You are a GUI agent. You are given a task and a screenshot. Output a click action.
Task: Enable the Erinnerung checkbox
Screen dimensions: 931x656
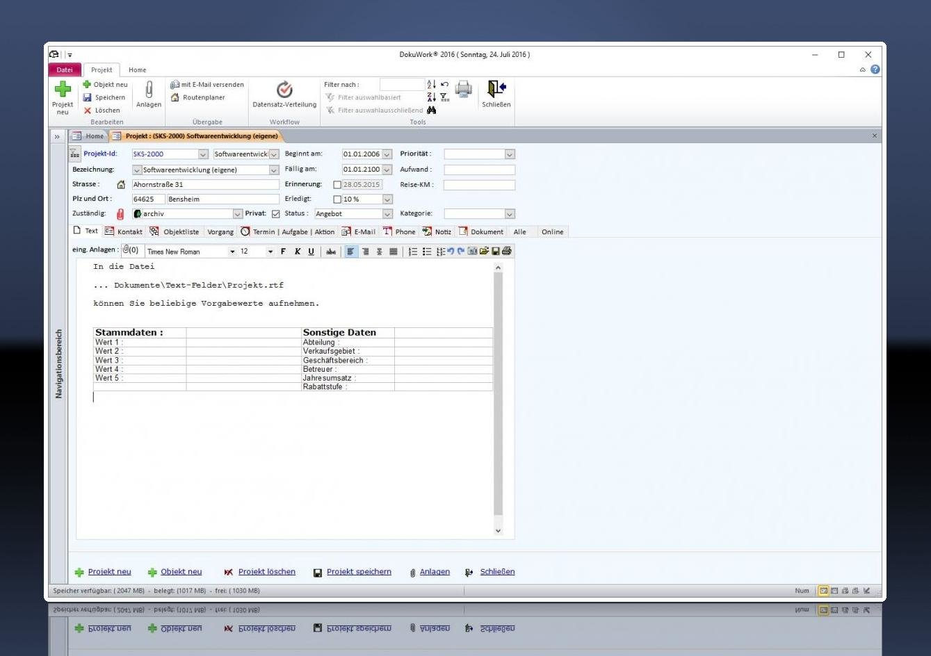(337, 185)
